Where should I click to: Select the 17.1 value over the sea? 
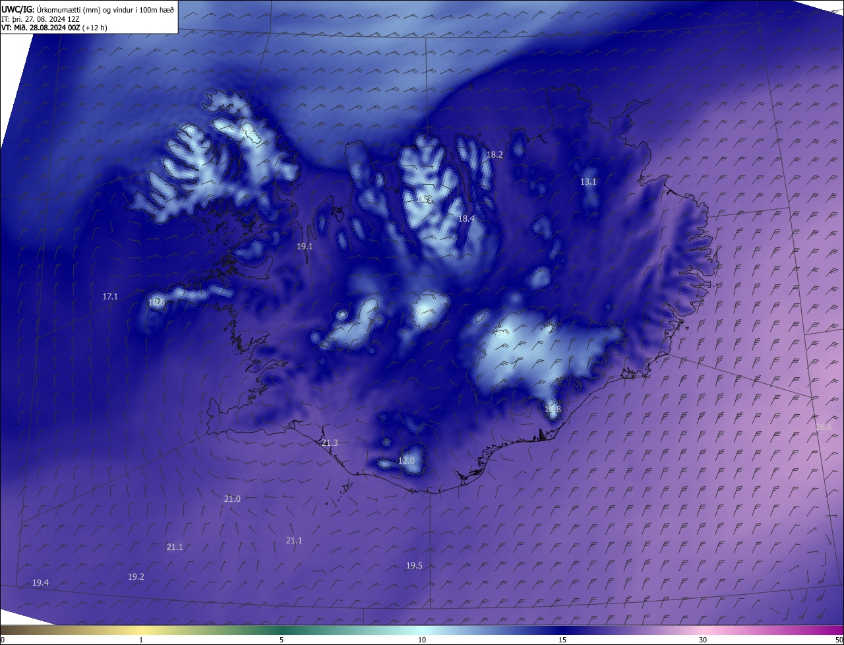click(110, 297)
